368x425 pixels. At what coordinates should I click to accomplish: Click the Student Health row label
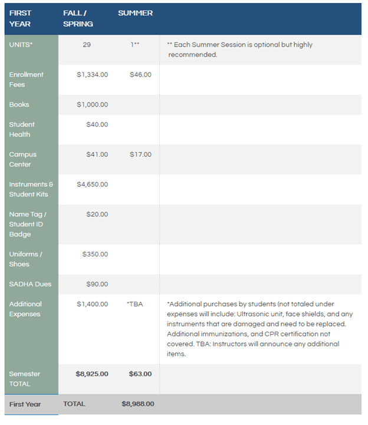click(22, 129)
